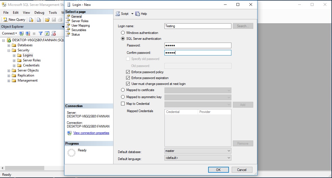Click the Refresh icon in Object Explorer
332x178 pixels.
47,33
